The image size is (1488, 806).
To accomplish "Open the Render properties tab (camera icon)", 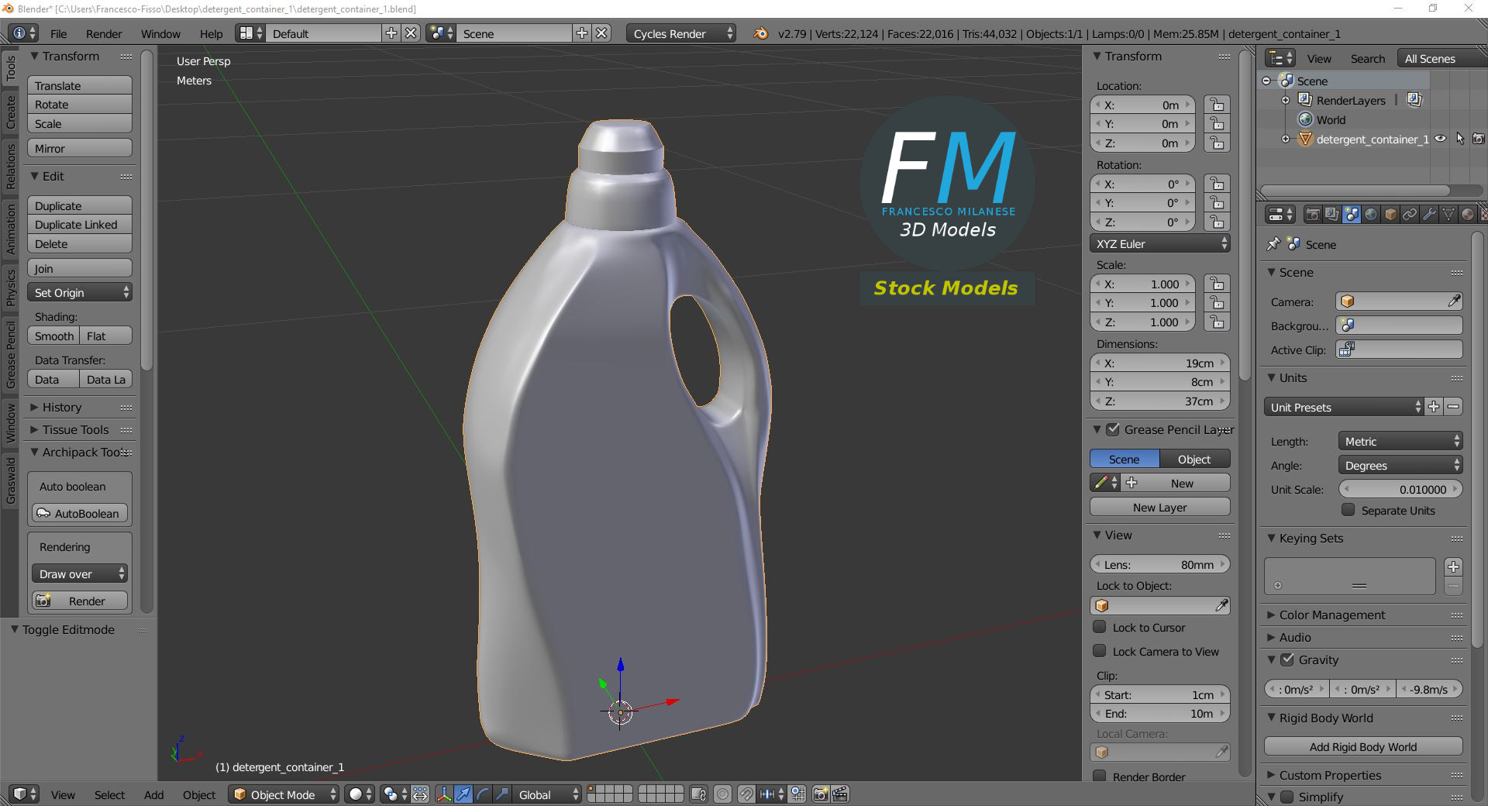I will pyautogui.click(x=1313, y=215).
